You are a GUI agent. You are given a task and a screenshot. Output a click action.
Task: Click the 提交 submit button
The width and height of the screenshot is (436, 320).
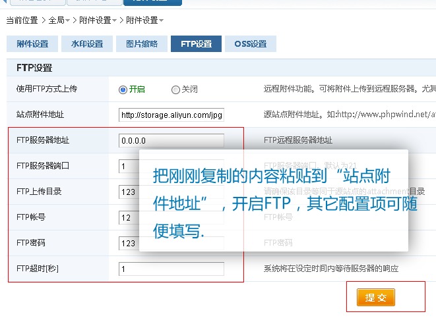[376, 297]
